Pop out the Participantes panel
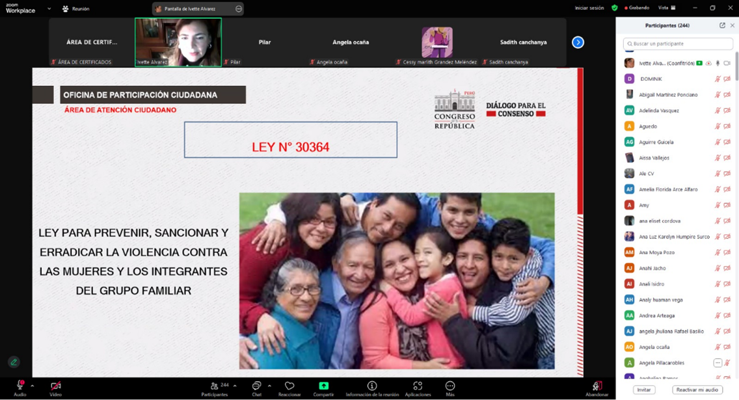739x400 pixels. click(x=722, y=25)
